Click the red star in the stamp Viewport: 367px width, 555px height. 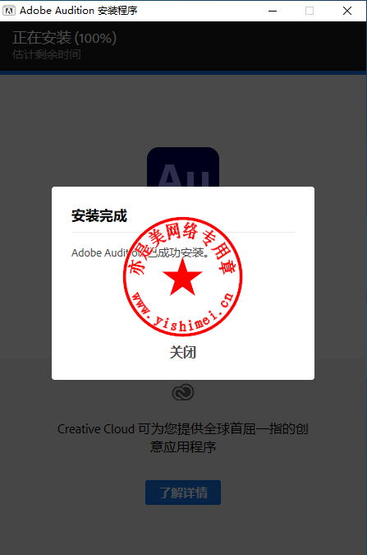click(x=182, y=277)
